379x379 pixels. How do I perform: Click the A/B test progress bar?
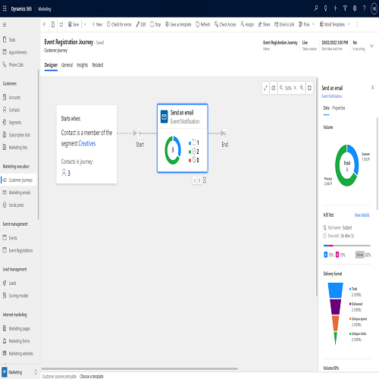[347, 246]
